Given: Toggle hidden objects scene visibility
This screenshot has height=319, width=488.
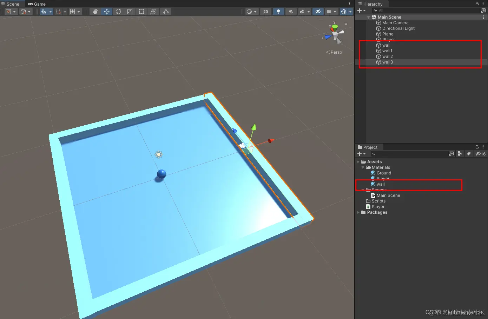Looking at the screenshot, I should click(318, 12).
